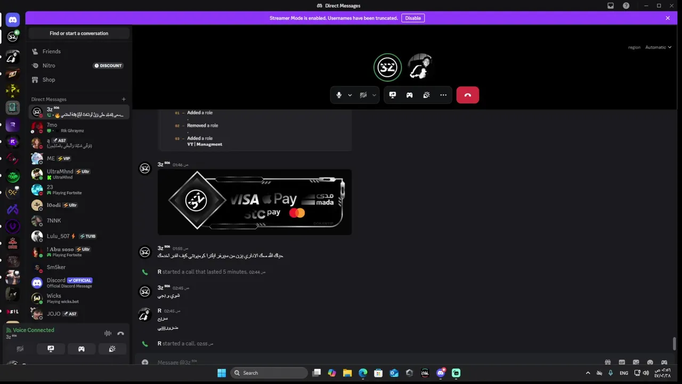Open attachment plus button in message bar
This screenshot has height=384, width=682.
coord(145,363)
